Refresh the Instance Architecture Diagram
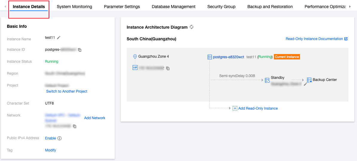The image size is (357, 161). tap(192, 27)
